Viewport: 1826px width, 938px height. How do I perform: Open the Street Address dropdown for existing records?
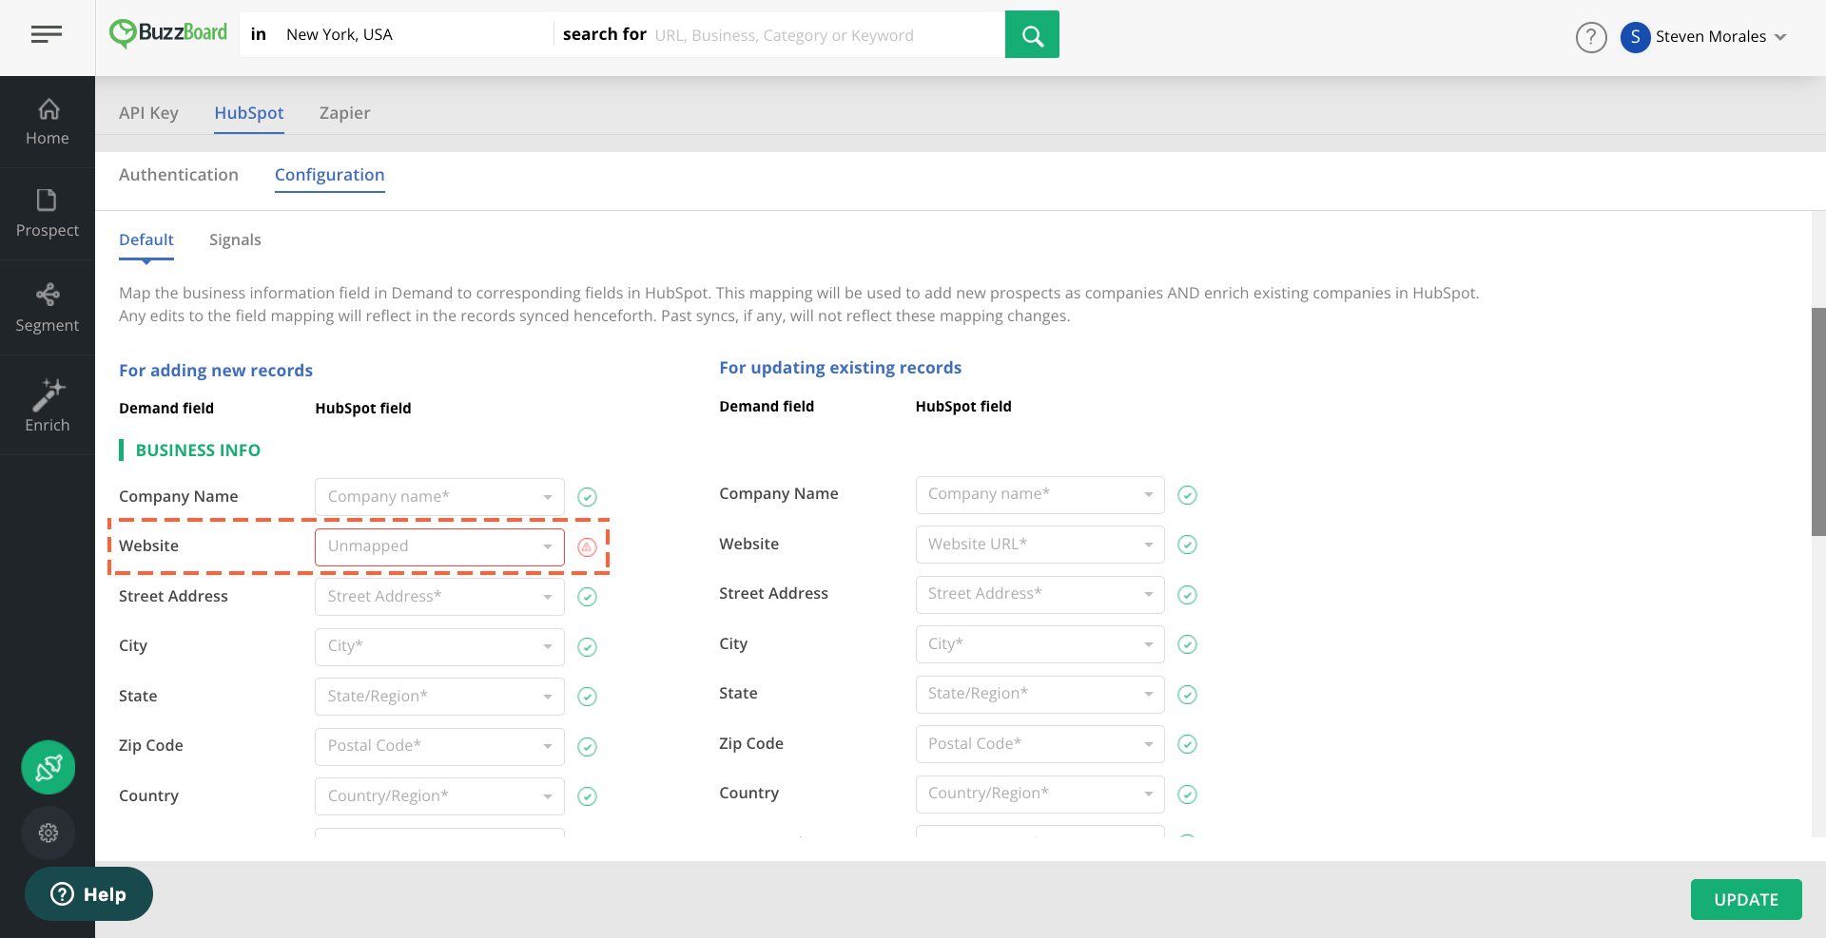click(1040, 594)
